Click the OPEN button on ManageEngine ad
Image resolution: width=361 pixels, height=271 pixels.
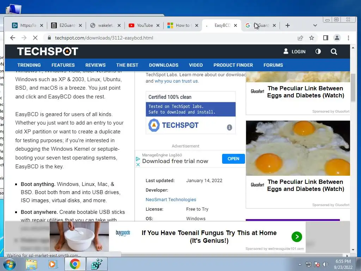[233, 158]
